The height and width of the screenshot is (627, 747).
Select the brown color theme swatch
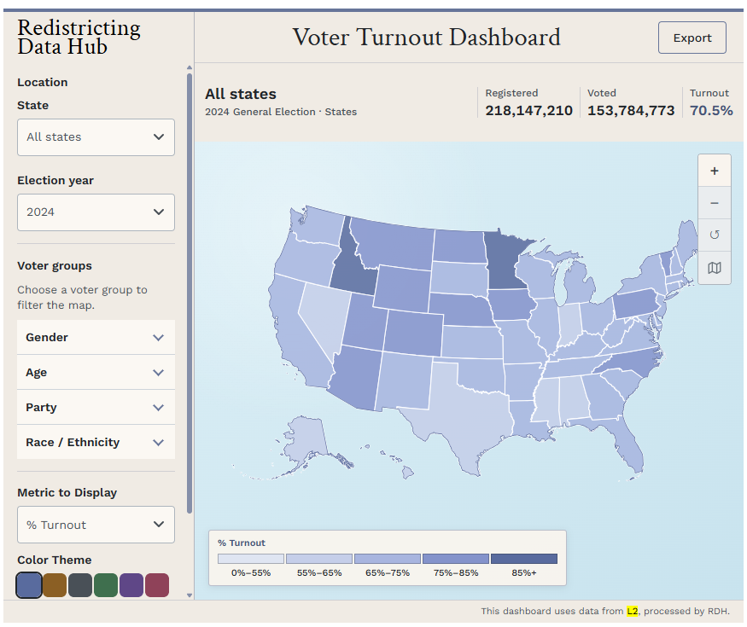click(55, 585)
